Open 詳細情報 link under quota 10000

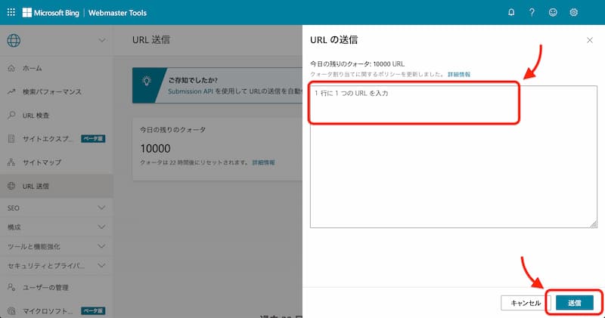coord(263,162)
